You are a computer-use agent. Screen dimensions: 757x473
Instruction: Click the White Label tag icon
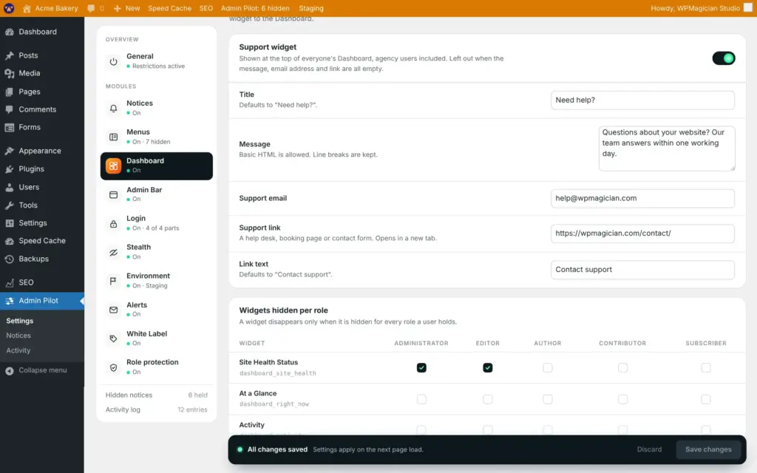pyautogui.click(x=113, y=338)
